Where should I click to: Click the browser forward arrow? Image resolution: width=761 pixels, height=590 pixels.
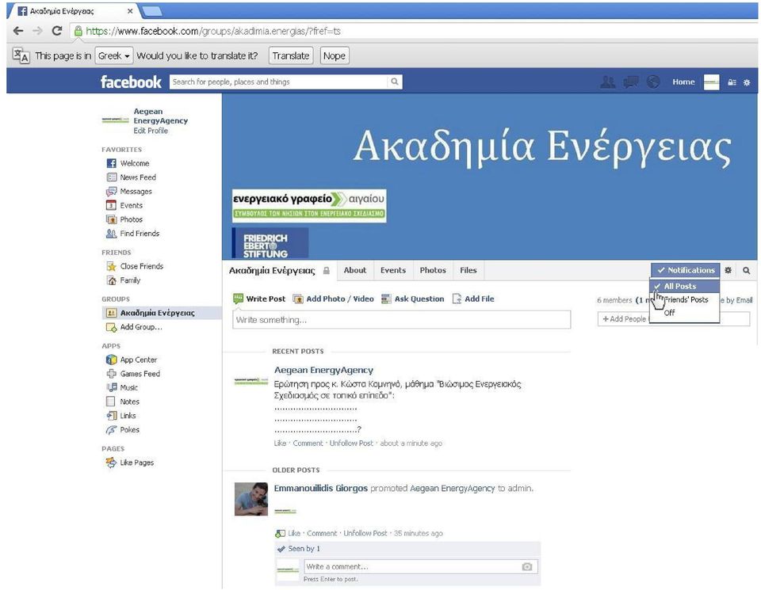(x=37, y=31)
